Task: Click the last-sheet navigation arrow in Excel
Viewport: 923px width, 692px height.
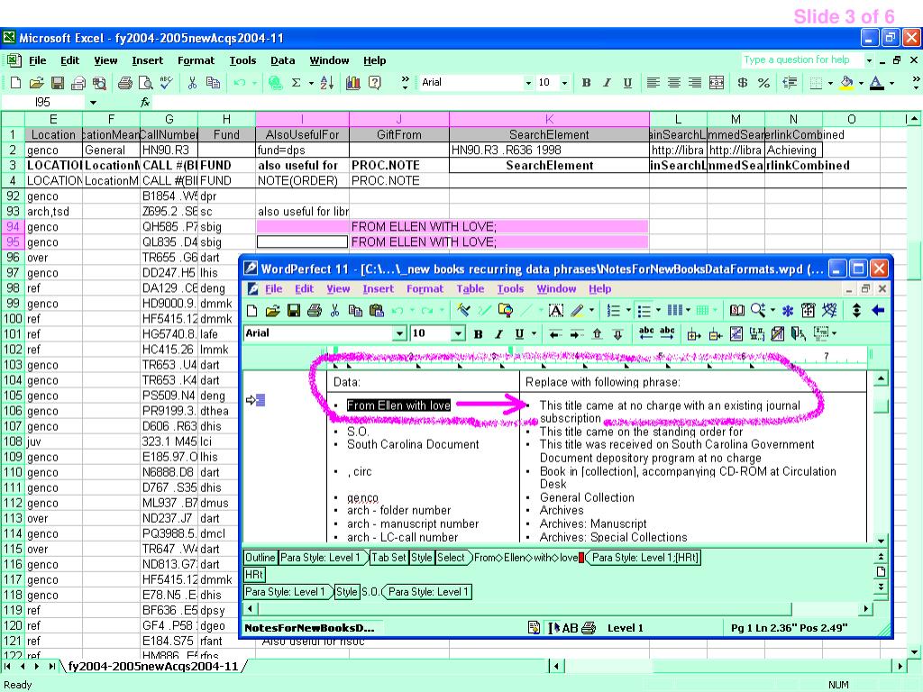Action: [x=51, y=666]
